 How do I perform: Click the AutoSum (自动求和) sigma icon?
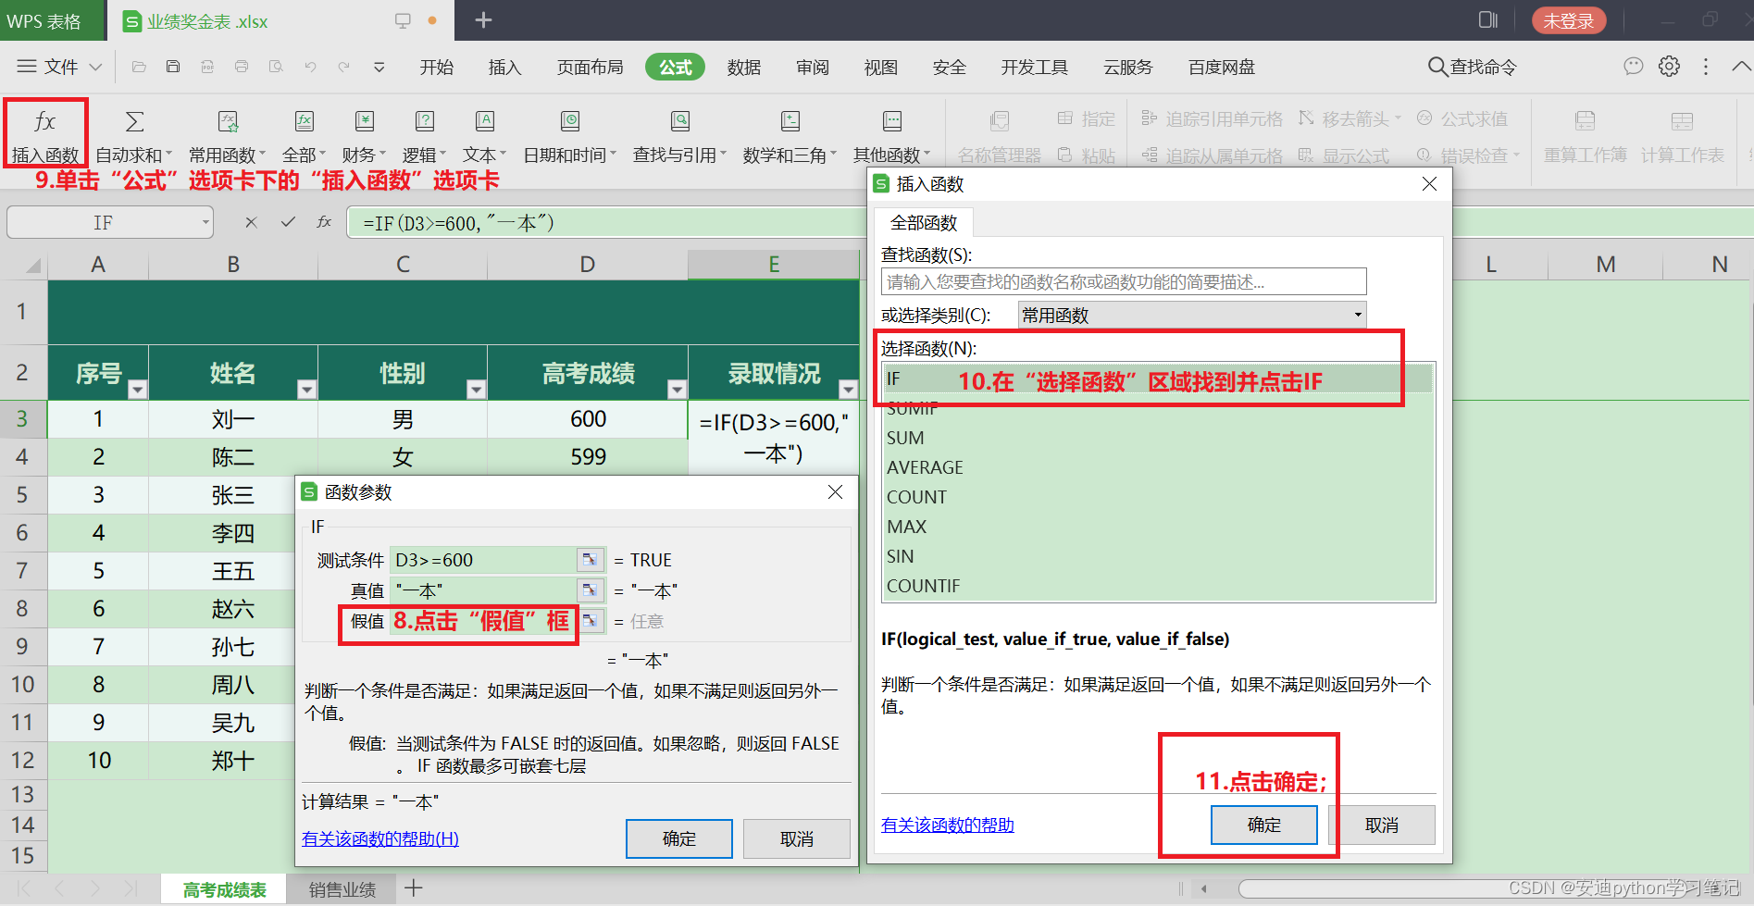(134, 121)
